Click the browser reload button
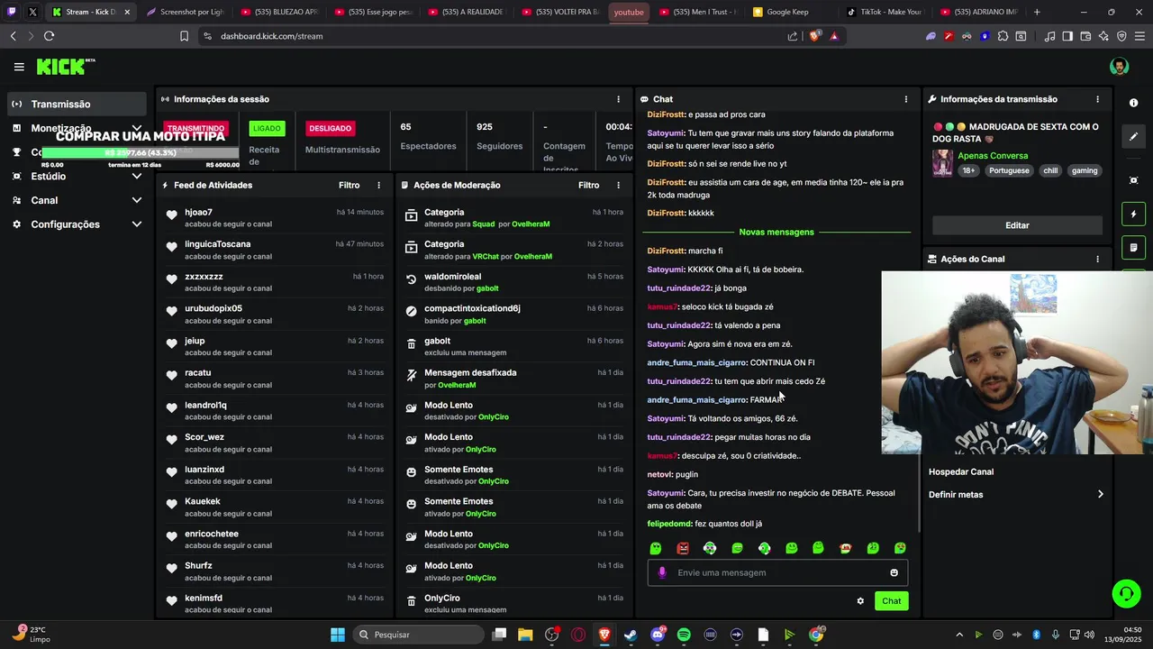Screen dimensions: 1153x649 pos(49,36)
